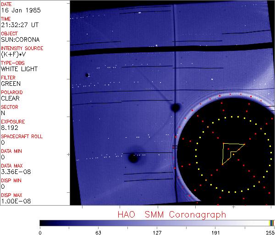Click the bright oval spot near the image top
The image size is (275, 235).
click(140, 13)
